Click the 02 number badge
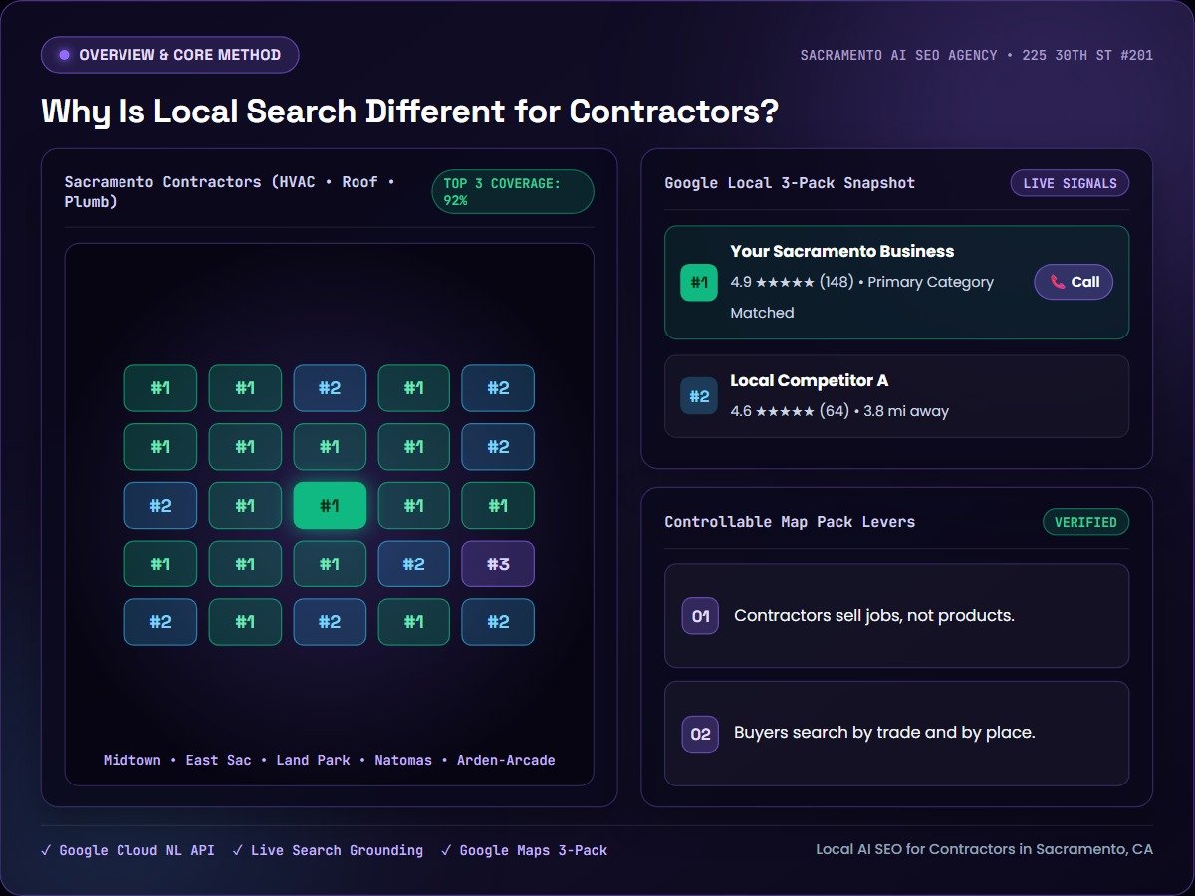Viewport: 1195px width, 896px height. coord(700,734)
